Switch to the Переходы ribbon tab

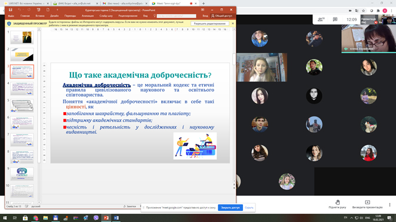coord(70,16)
